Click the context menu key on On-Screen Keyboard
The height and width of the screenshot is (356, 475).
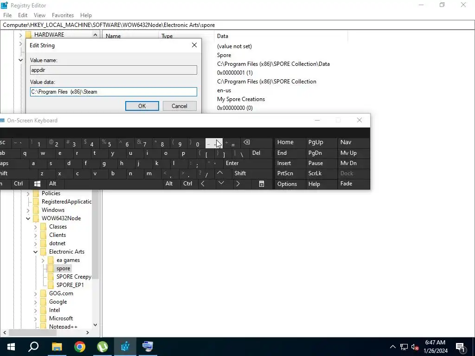click(262, 184)
